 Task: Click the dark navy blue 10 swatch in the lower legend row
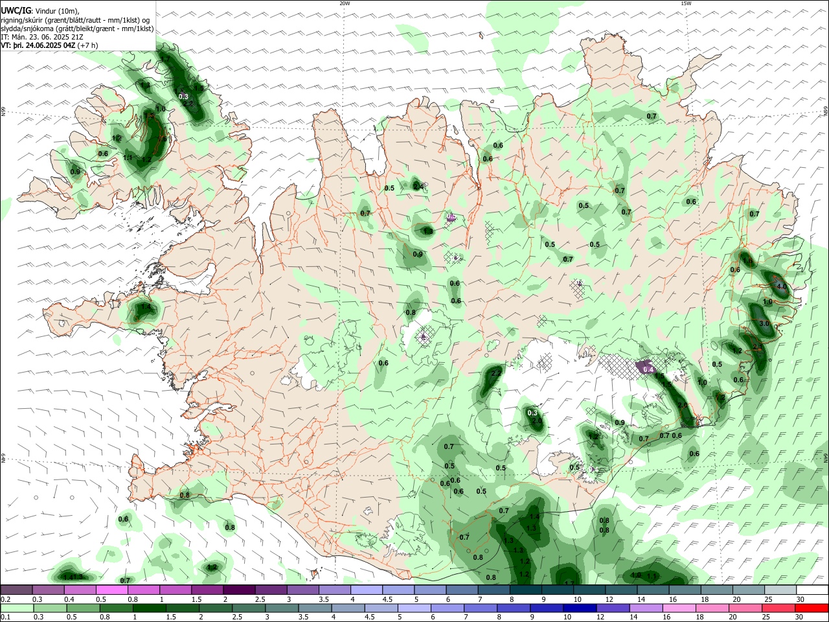tap(578, 608)
